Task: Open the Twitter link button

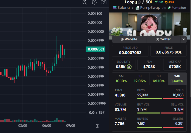Action: [x=163, y=39]
